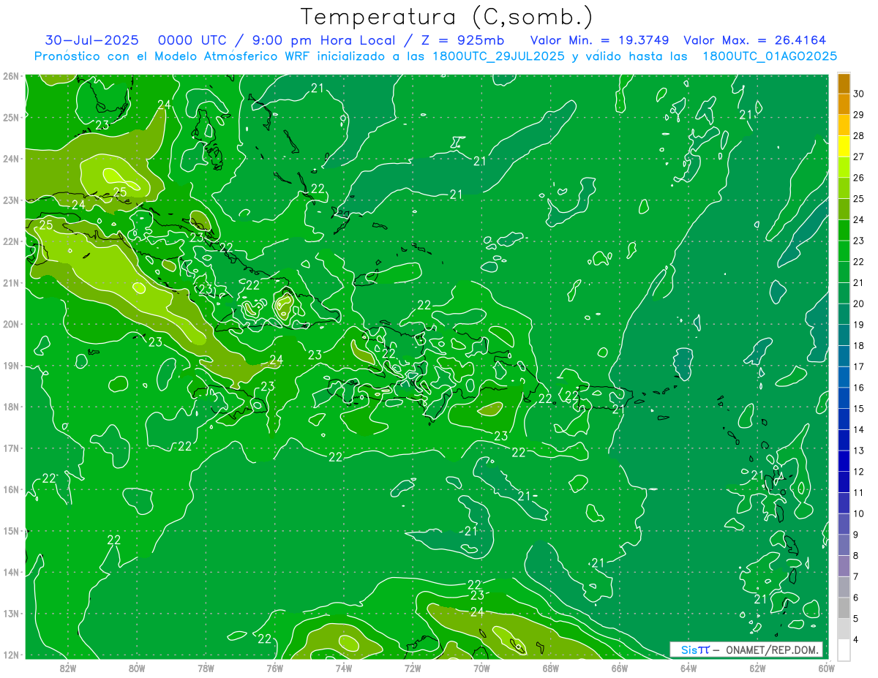Click the "4" label on the color scale
This screenshot has width=878, height=678.
[x=856, y=639]
